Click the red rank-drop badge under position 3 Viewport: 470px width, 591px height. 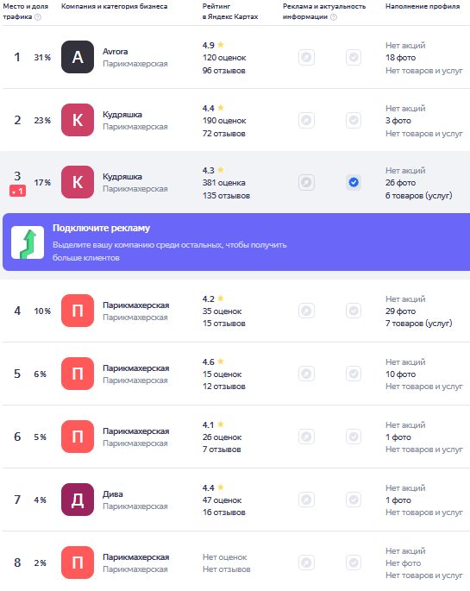(x=18, y=191)
